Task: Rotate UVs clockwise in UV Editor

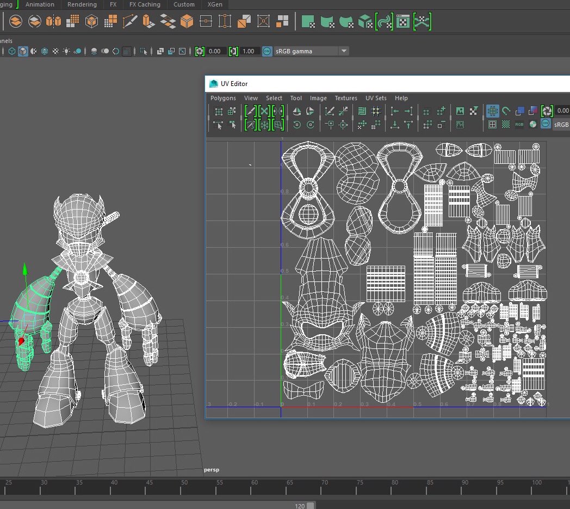Action: pyautogui.click(x=310, y=125)
